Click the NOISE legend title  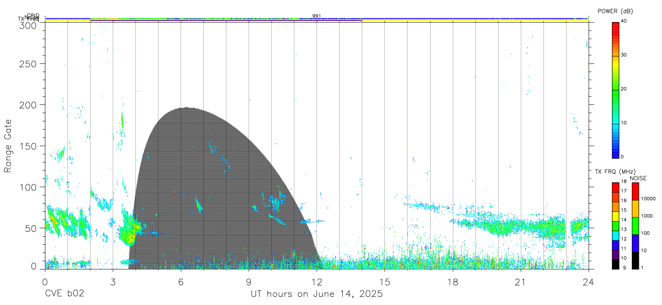click(x=638, y=178)
